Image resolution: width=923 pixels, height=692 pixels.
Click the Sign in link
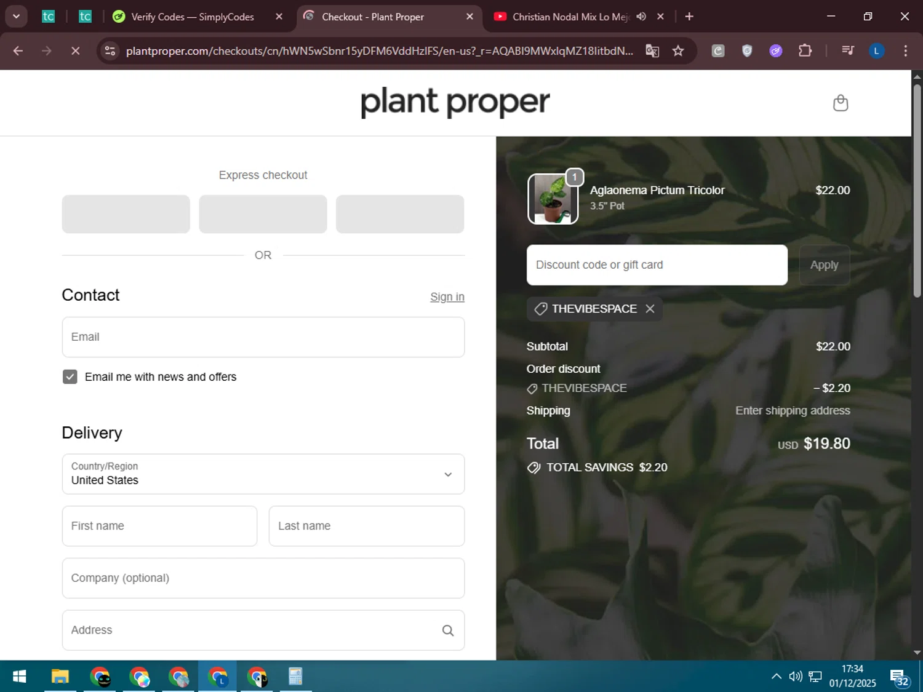click(447, 297)
